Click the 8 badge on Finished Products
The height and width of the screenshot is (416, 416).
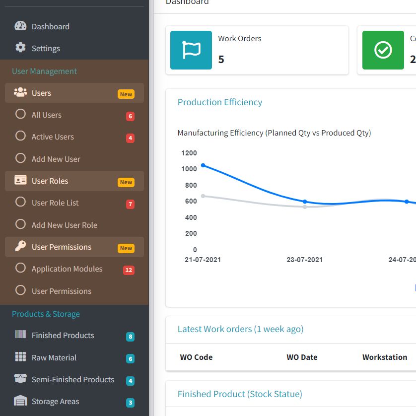tap(130, 337)
